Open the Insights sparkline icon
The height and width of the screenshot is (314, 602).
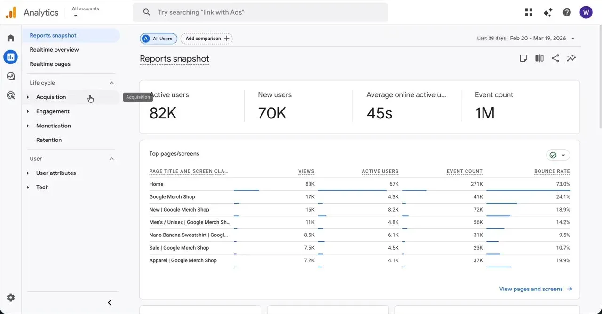point(571,58)
